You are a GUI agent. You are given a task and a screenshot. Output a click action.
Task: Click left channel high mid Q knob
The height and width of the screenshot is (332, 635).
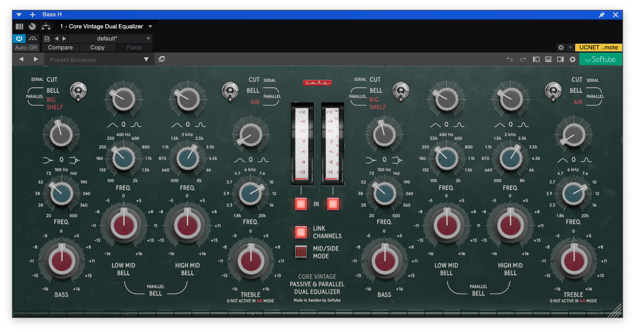(187, 100)
